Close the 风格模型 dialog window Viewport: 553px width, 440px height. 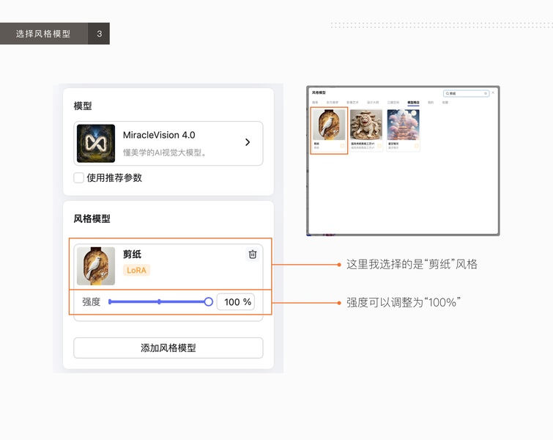click(x=493, y=92)
